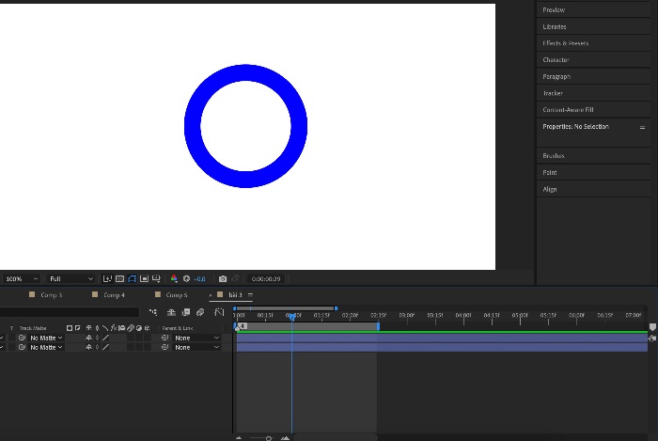Click the Region of Interest icon

coord(144,278)
